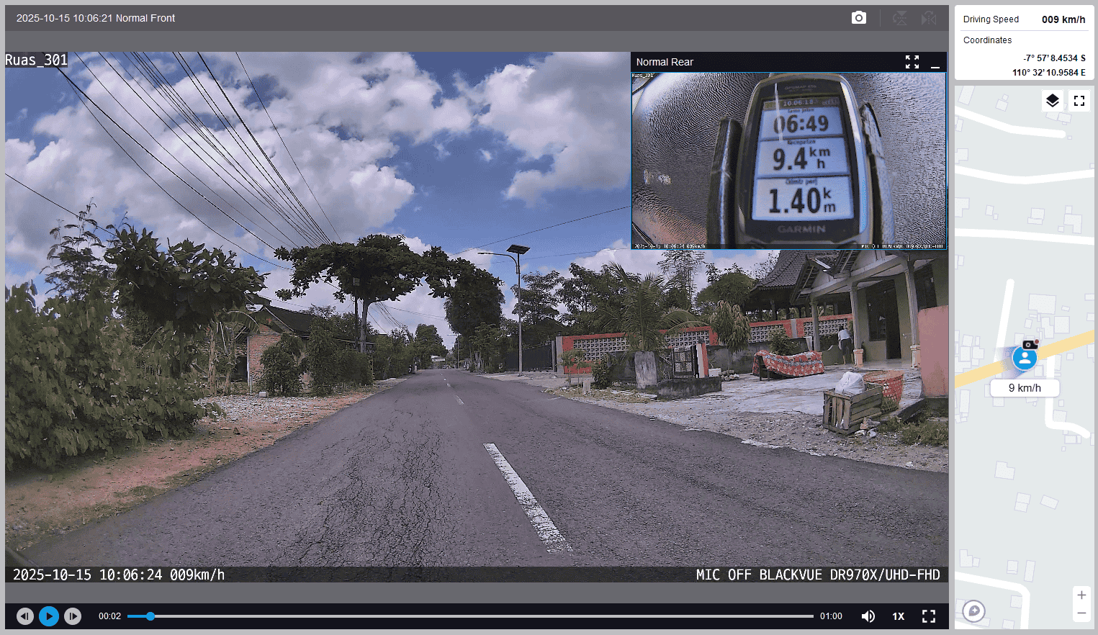Click the round map logo icon

[x=973, y=611]
